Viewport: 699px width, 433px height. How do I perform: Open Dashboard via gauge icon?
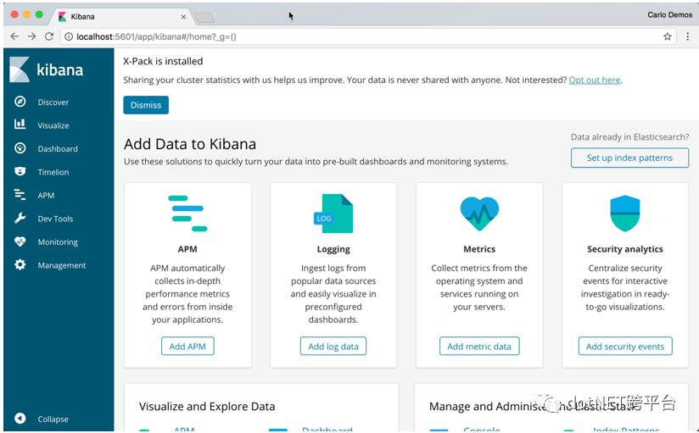point(20,148)
